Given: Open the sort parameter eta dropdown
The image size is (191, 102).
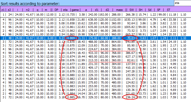Looking at the screenshot, I should tap(183, 3).
